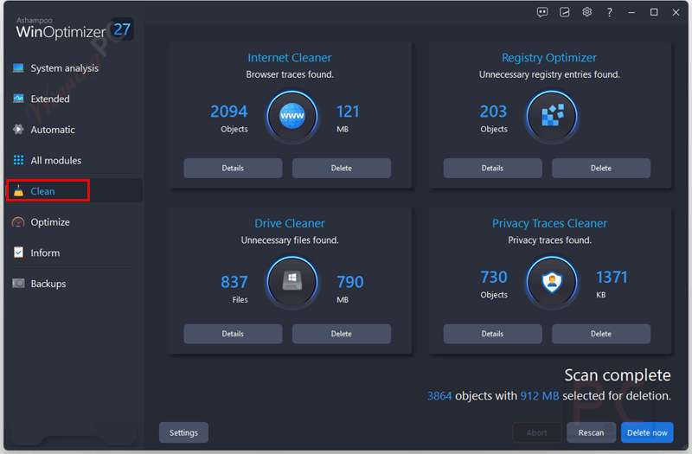Click the Scan complete heading
Screen dimensions: 692x454
pos(618,375)
